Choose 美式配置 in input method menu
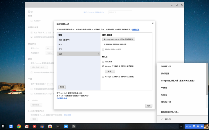The height and width of the screenshot is (130, 209). pyautogui.click(x=182, y=73)
